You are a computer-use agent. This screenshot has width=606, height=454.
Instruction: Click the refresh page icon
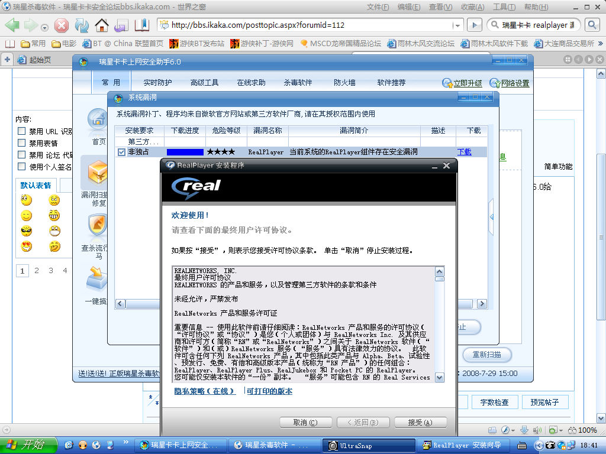(82, 25)
